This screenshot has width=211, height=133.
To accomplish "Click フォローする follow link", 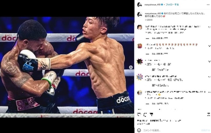I will pos(172,5).
